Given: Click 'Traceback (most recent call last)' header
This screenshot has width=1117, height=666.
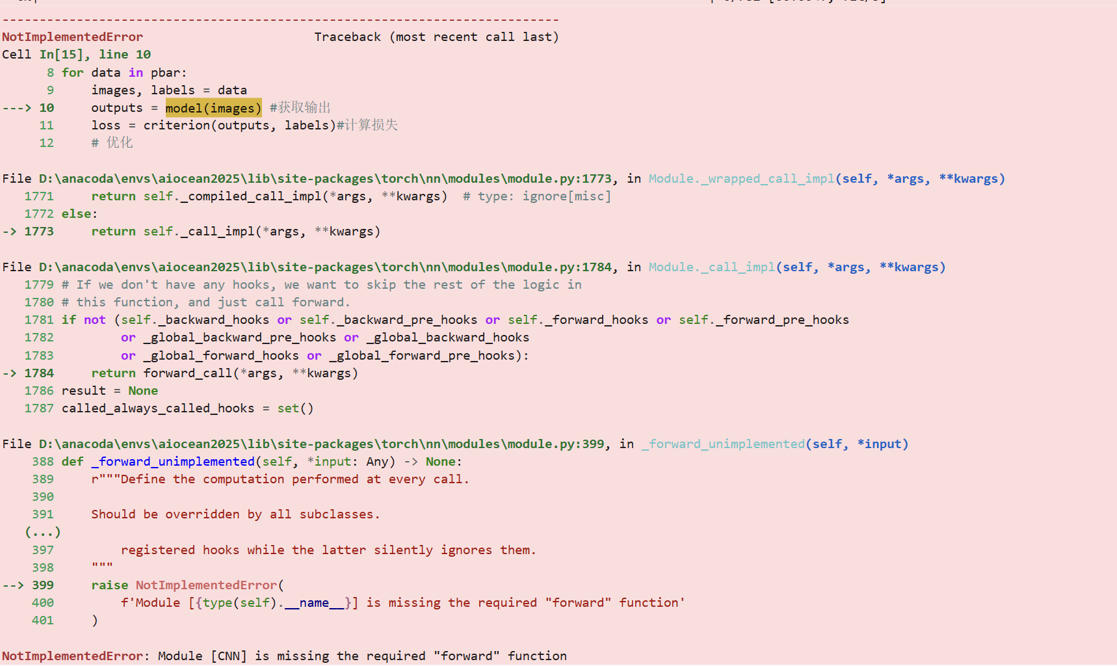Looking at the screenshot, I should coord(436,37).
